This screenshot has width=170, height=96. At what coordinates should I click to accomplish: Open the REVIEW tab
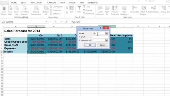(72, 3)
